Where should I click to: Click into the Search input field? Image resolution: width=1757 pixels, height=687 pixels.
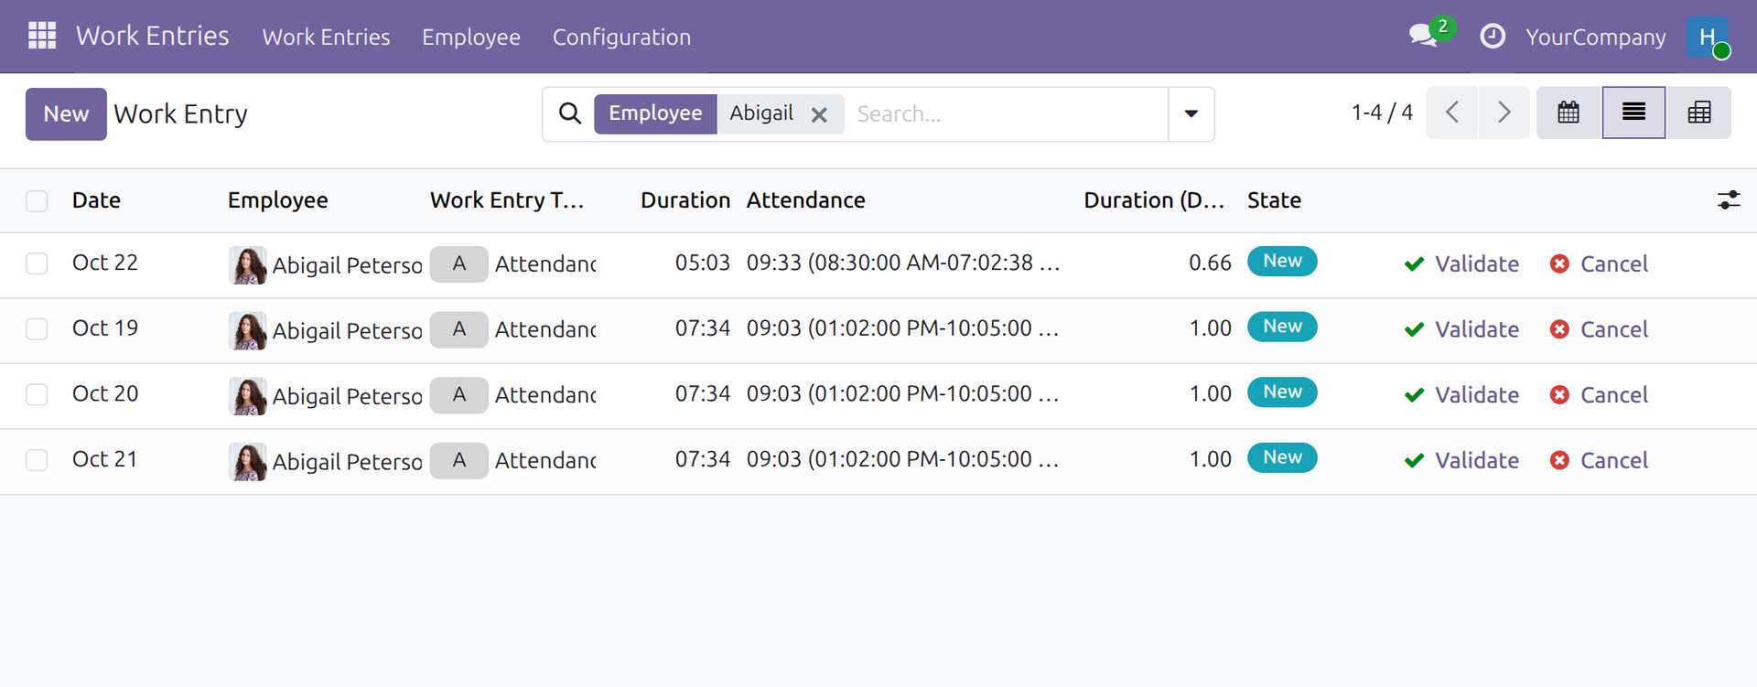pyautogui.click(x=1007, y=113)
